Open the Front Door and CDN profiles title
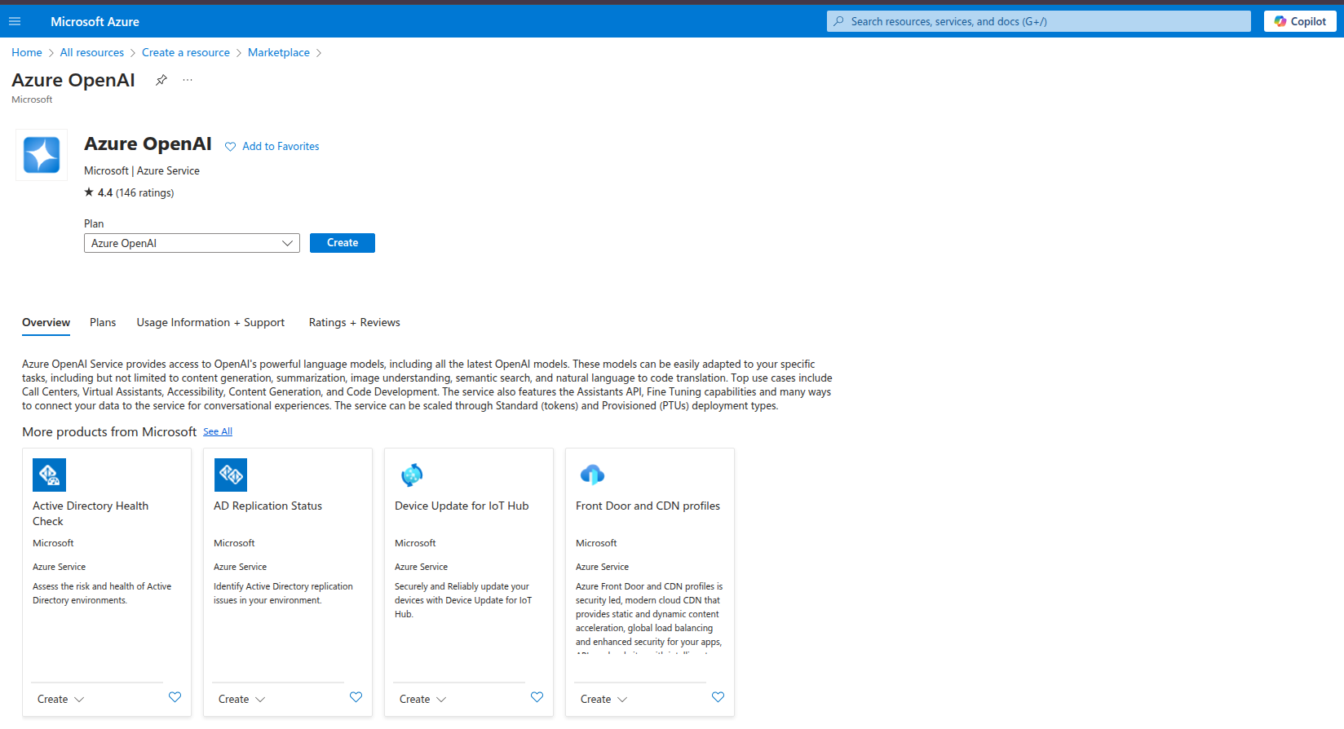 pyautogui.click(x=648, y=506)
